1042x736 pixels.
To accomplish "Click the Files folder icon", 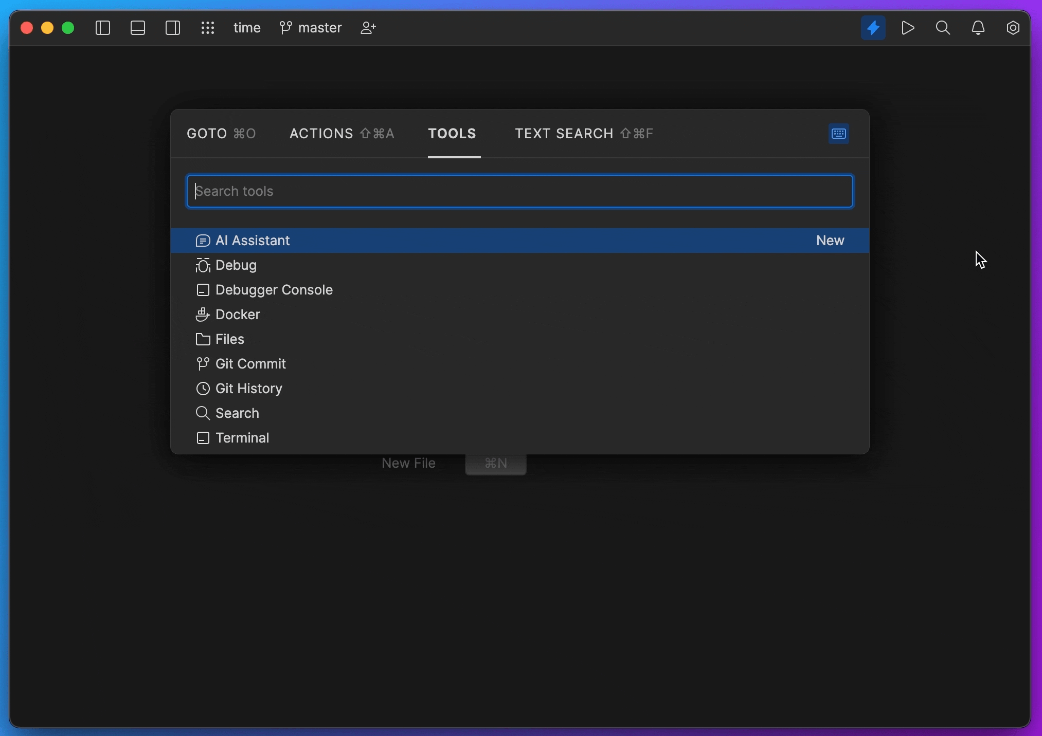I will click(x=203, y=339).
